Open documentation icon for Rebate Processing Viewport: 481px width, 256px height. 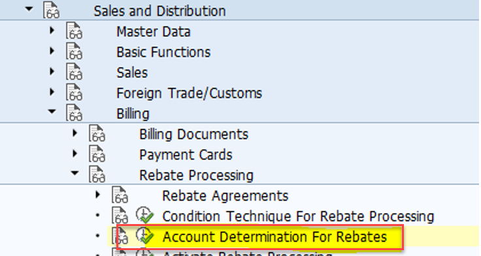(97, 174)
